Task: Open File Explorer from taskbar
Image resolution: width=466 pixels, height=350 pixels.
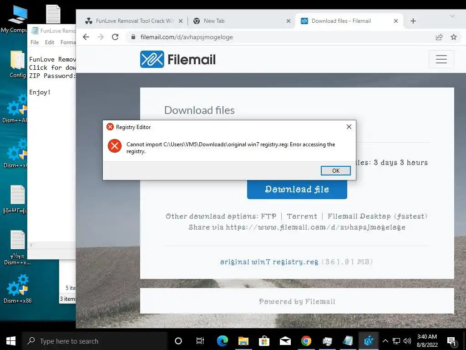Action: click(x=243, y=341)
